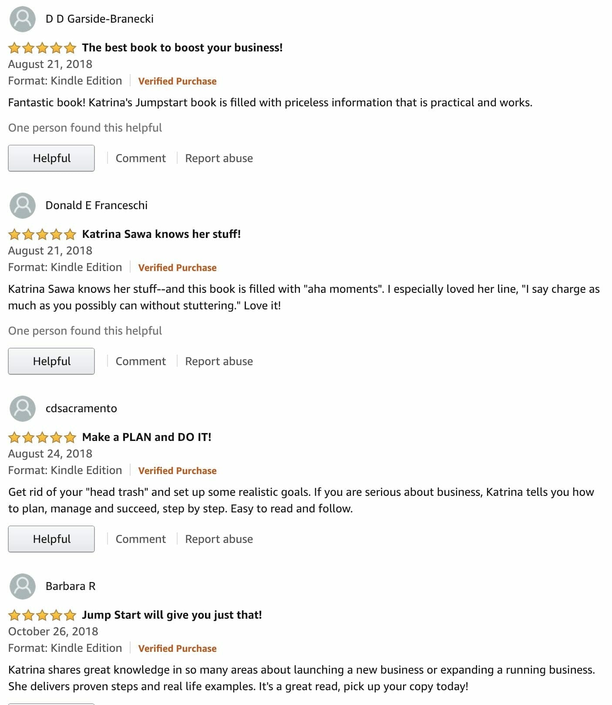Mark D D Garside-Branecki's review as Helpful

(x=51, y=158)
